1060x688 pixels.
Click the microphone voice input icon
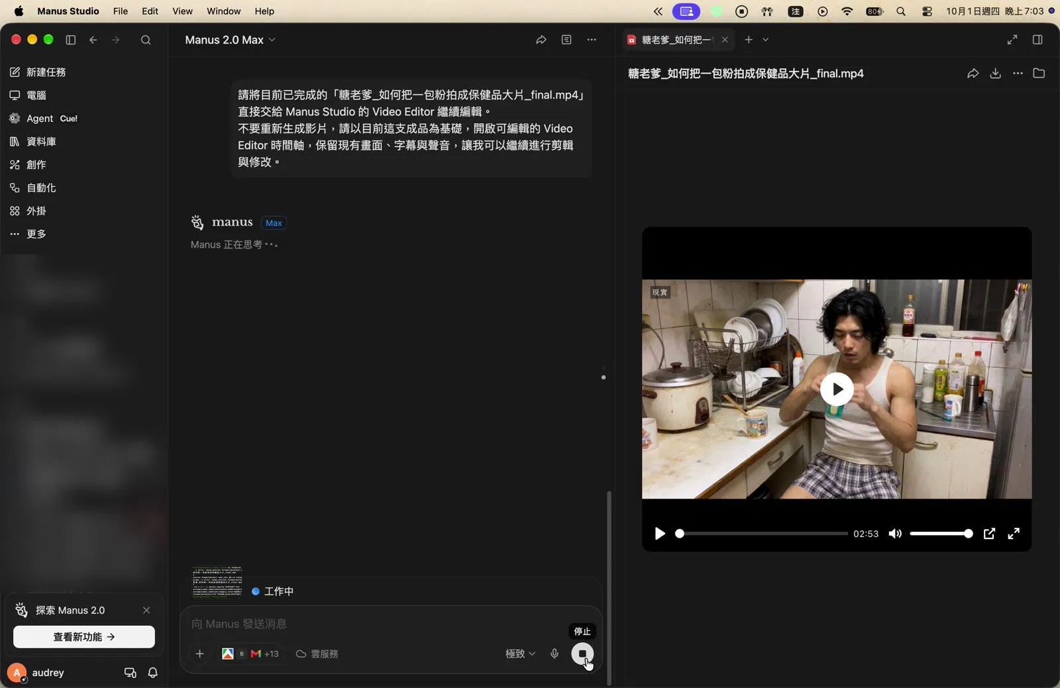555,654
